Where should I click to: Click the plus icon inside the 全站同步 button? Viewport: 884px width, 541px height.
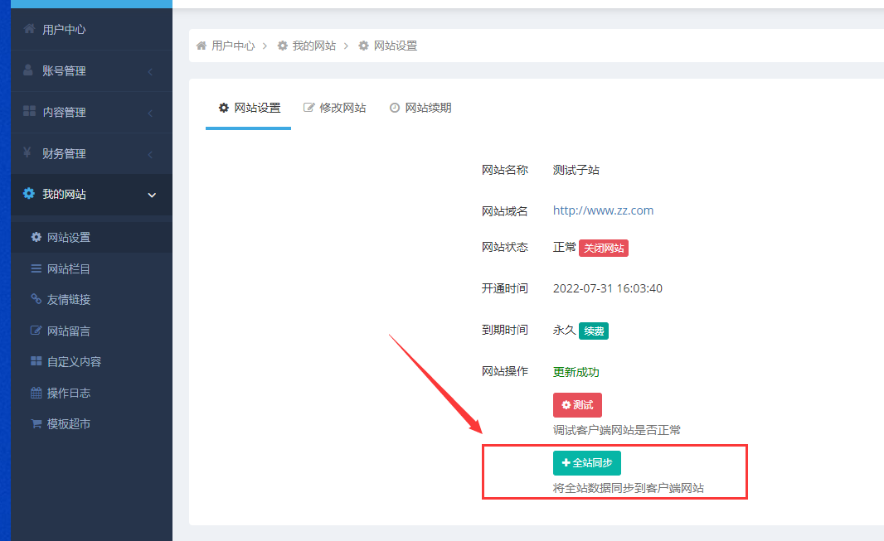coord(566,463)
